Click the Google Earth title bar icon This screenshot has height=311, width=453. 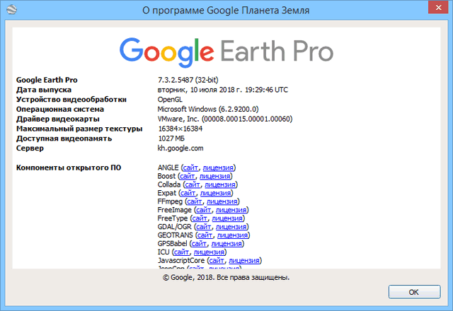(12, 10)
